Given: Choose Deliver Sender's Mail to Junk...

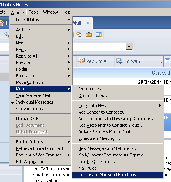Looking at the screenshot, I should 118,132.
